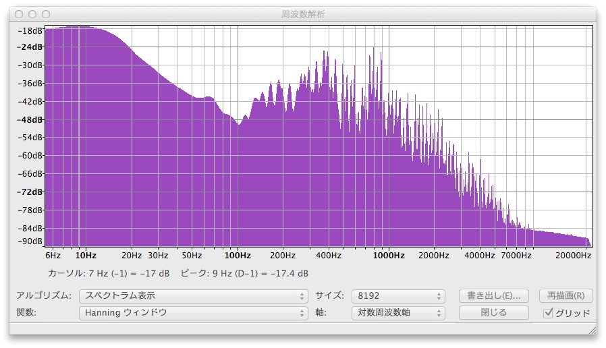Click the 10Hz axis label
The image size is (606, 348).
[x=86, y=256]
